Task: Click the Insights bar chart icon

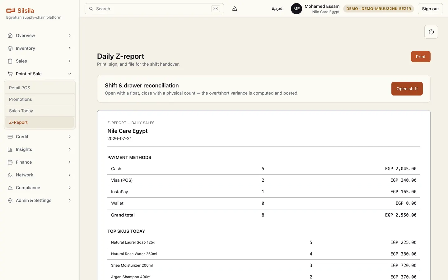Action: [x=10, y=149]
